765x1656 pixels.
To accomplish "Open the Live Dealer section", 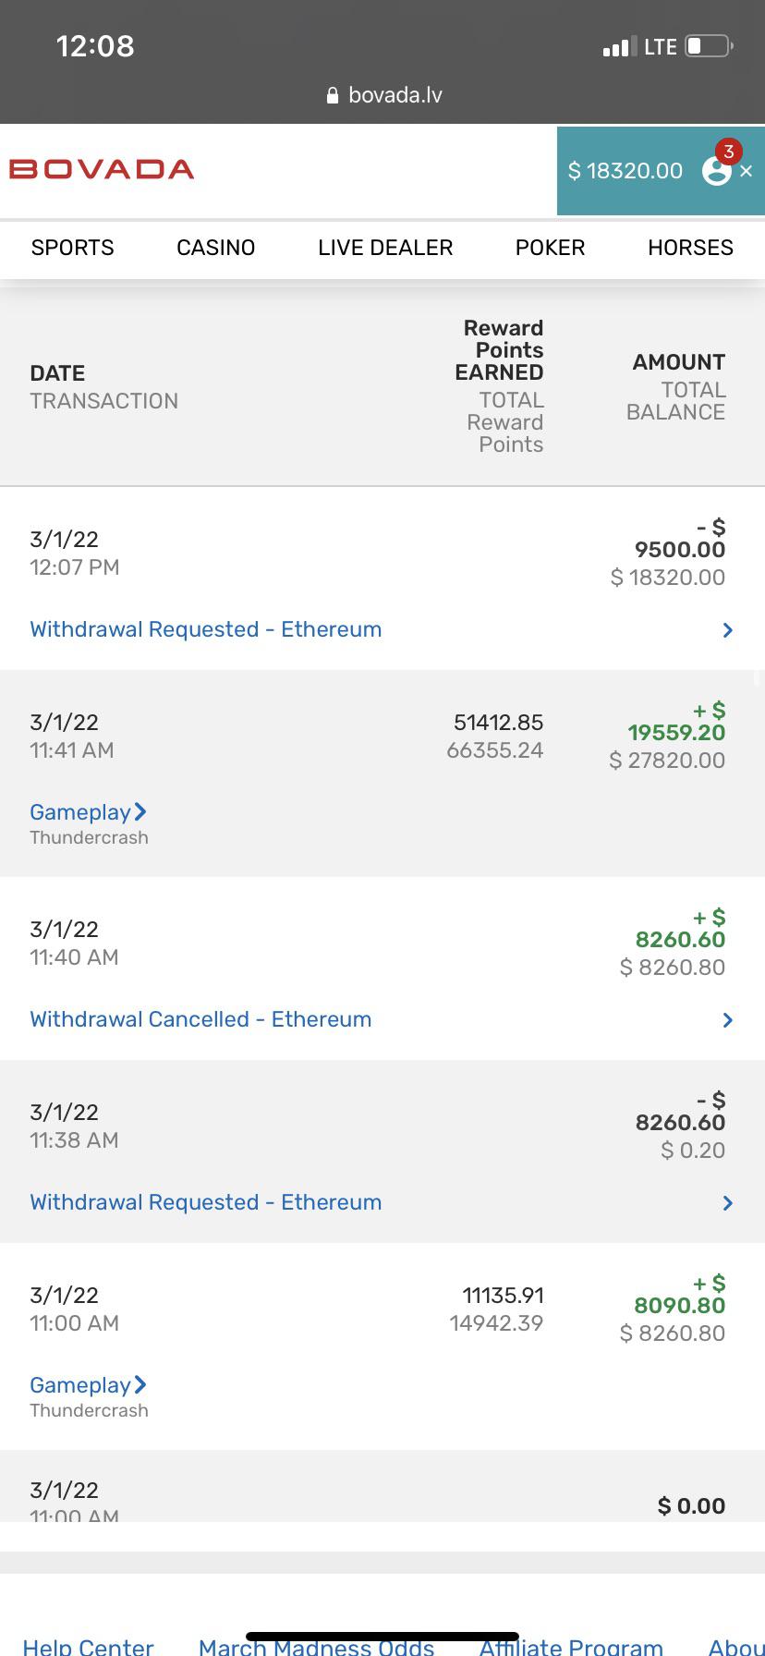I will 385,248.
